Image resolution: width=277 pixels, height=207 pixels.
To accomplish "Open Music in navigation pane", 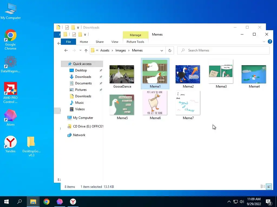I will pyautogui.click(x=79, y=103).
